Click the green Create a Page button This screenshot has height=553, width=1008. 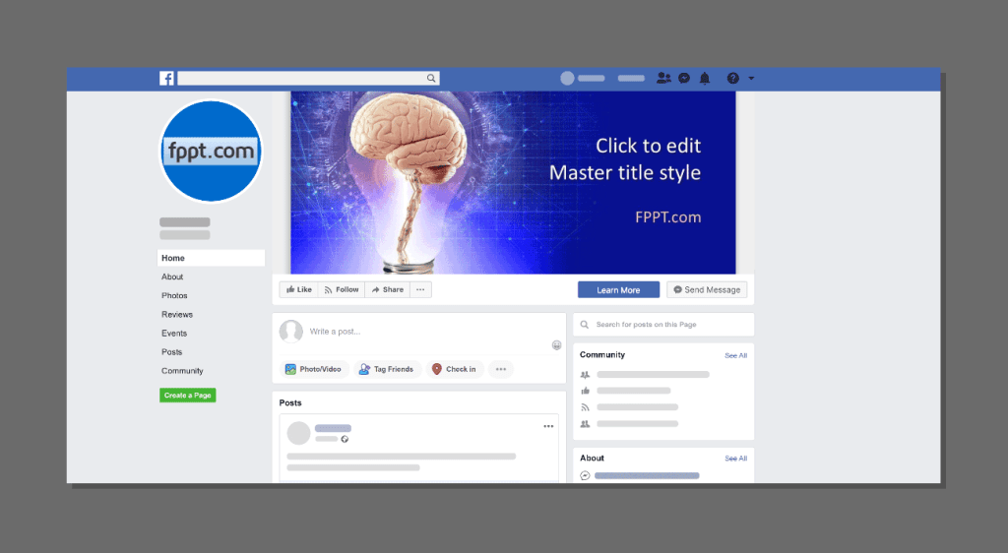187,396
